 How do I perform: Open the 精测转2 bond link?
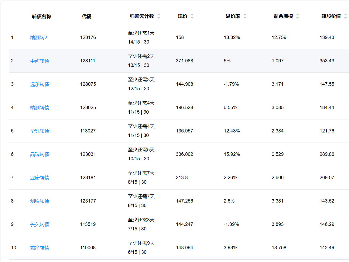(x=39, y=38)
